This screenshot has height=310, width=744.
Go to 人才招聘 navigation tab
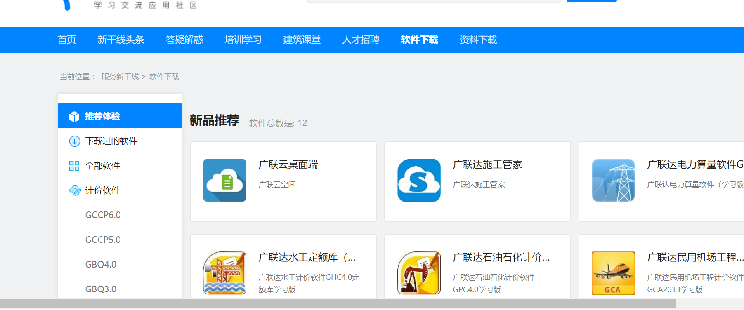[x=361, y=40]
